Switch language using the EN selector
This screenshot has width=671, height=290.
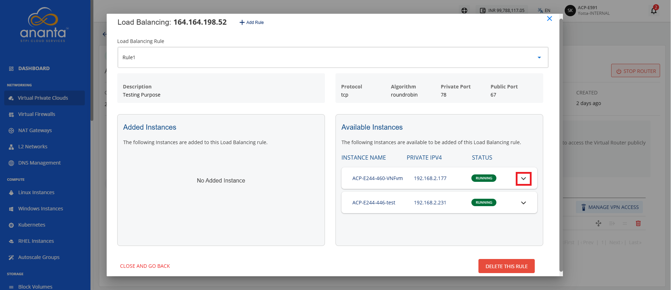[544, 11]
